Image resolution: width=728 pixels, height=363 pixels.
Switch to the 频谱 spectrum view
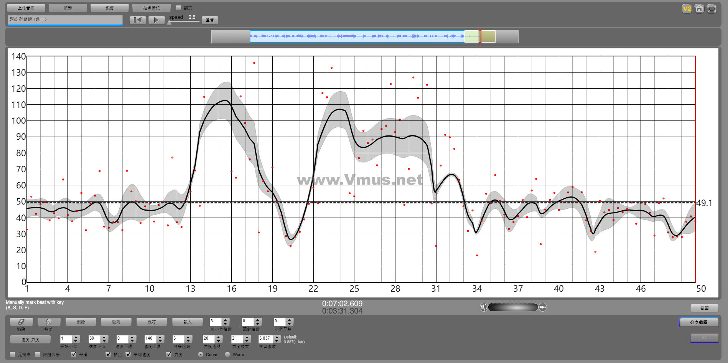110,8
